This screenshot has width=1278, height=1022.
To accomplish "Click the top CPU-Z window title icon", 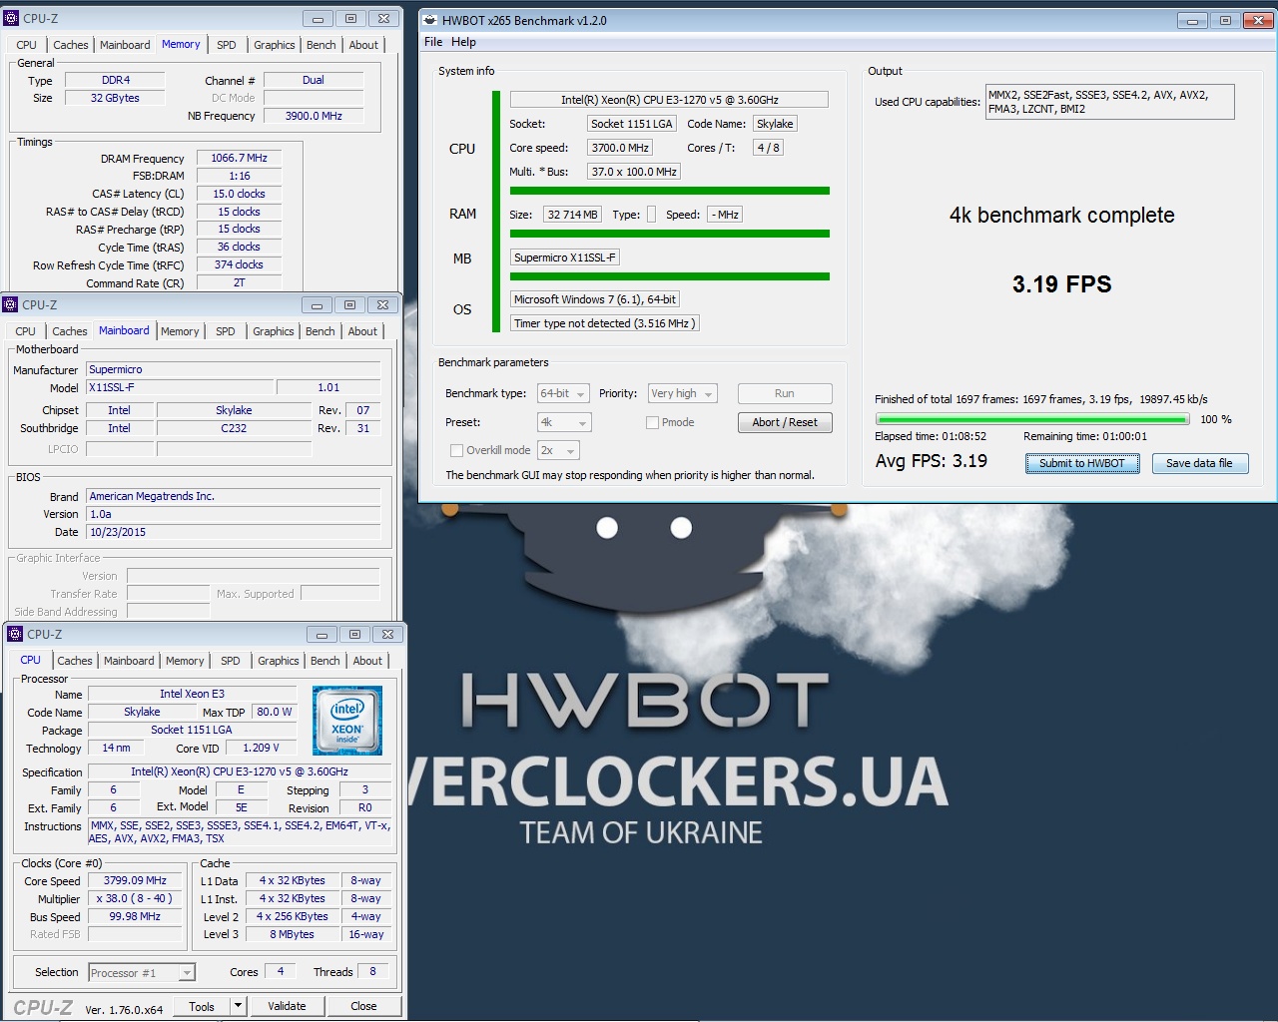I will pos(12,18).
